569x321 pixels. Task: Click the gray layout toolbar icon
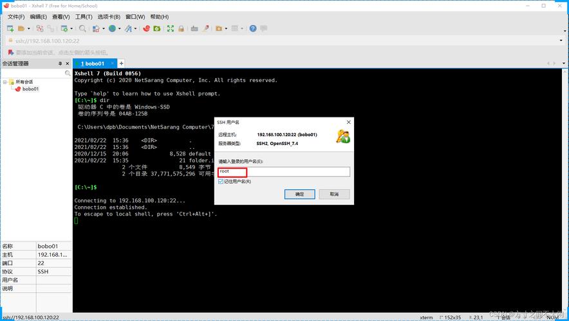(235, 28)
